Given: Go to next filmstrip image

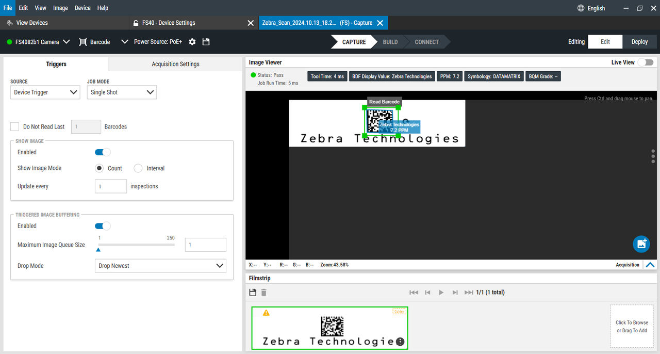Looking at the screenshot, I should point(455,292).
